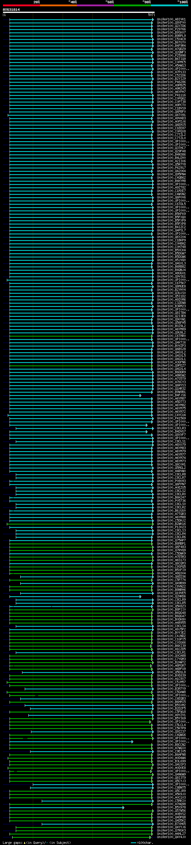Open hit UniRef100_P29766

tap(171, 29)
